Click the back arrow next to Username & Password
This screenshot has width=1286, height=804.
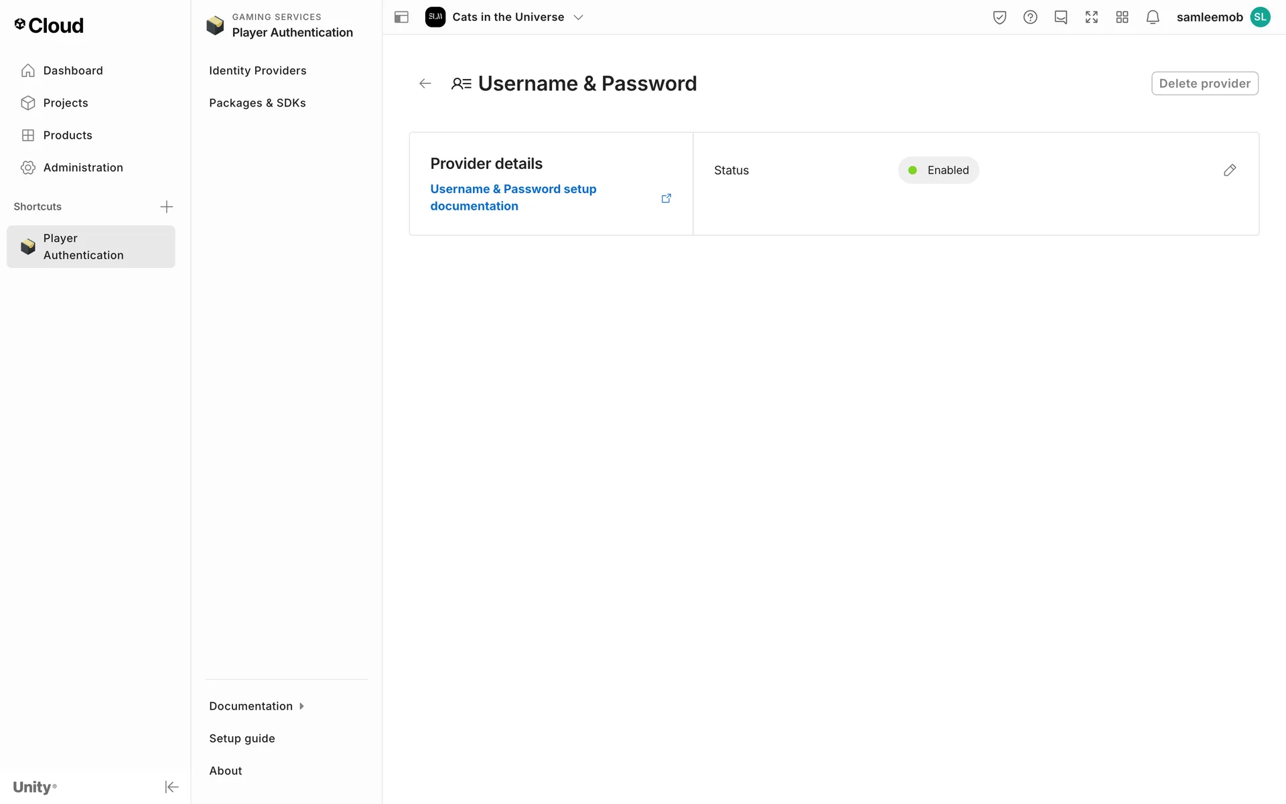425,84
